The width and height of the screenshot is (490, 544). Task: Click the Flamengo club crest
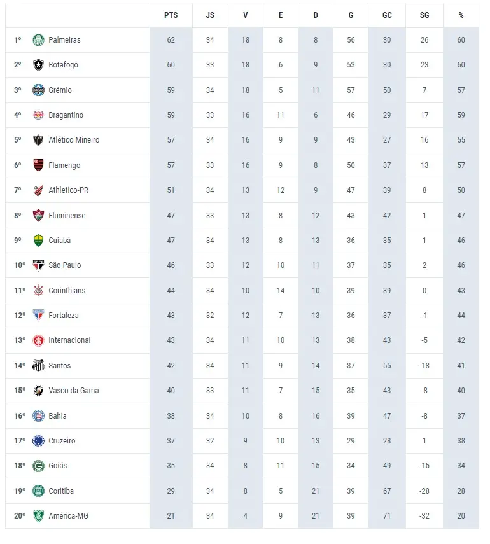[38, 165]
